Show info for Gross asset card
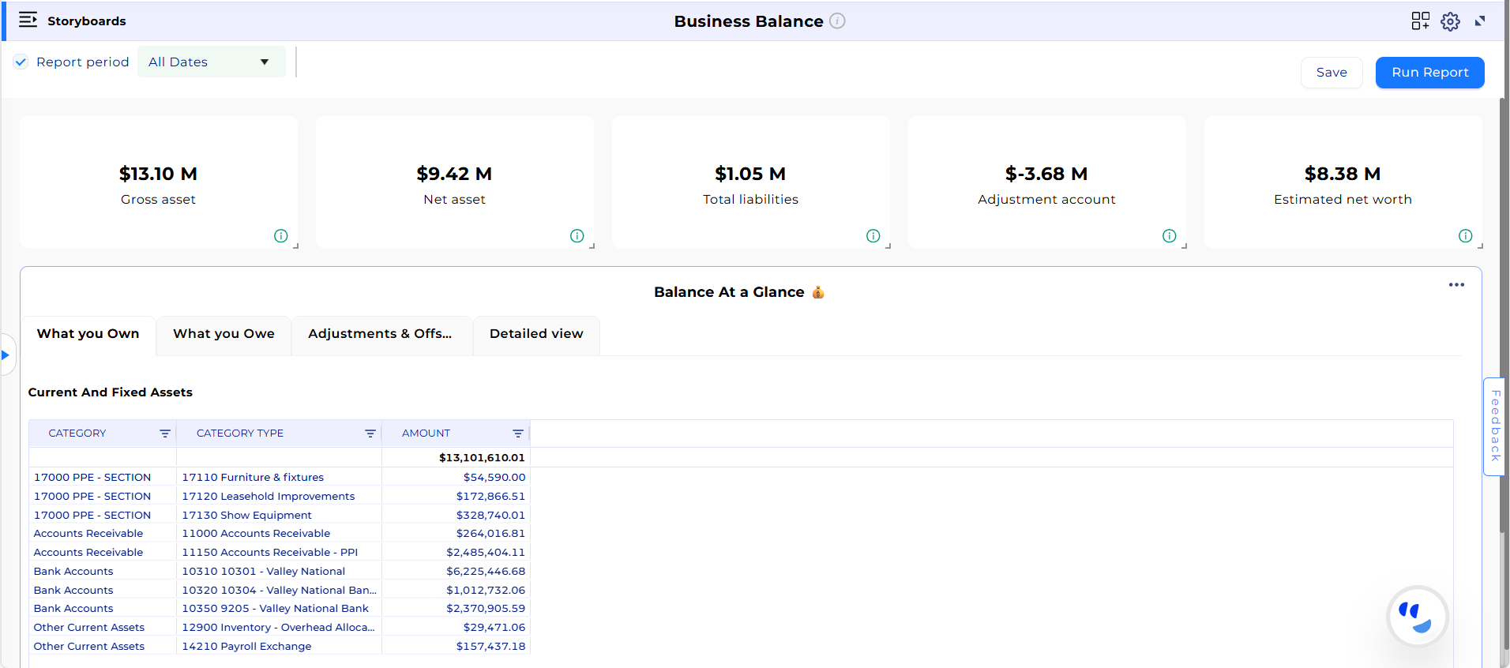The height and width of the screenshot is (668, 1510). 280,236
